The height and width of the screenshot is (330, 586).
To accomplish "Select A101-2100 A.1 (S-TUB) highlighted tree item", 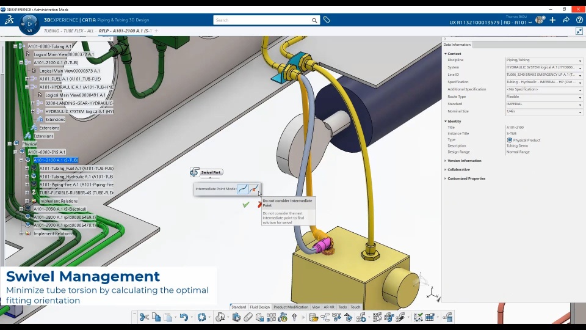I will tap(56, 160).
